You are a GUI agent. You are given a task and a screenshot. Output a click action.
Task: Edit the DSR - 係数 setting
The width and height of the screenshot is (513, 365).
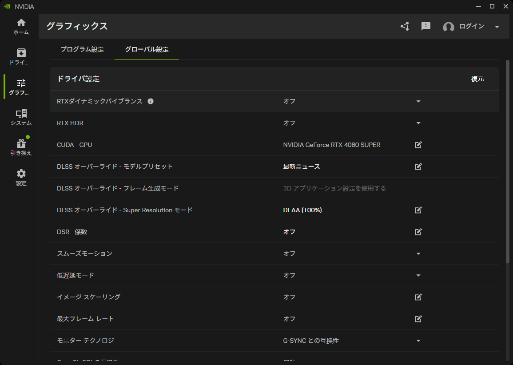tap(418, 232)
